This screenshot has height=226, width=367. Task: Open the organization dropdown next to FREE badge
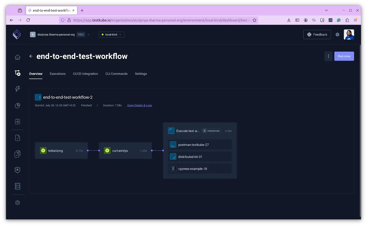click(x=89, y=34)
